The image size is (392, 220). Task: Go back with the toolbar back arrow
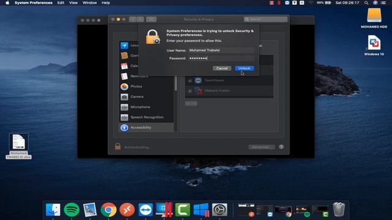133,19
